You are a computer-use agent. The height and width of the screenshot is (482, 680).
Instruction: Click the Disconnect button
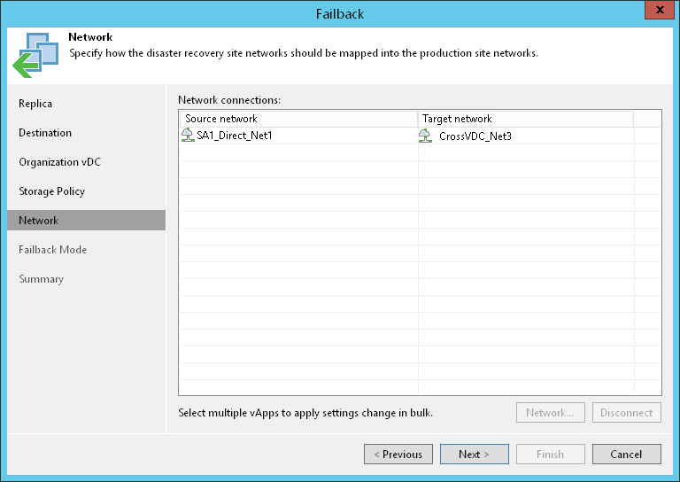click(x=626, y=413)
